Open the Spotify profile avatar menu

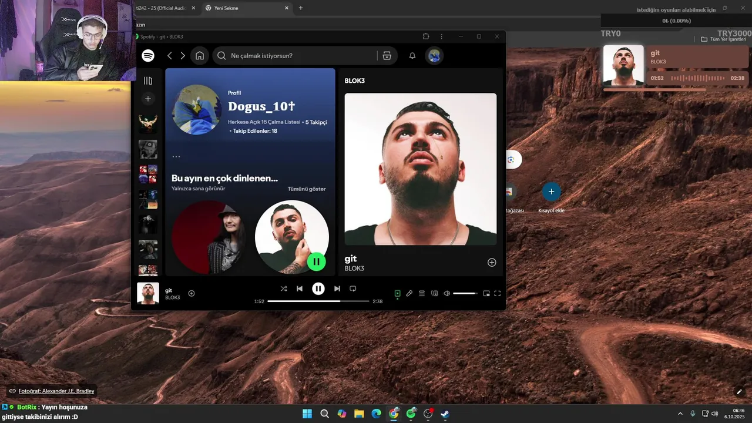click(434, 56)
